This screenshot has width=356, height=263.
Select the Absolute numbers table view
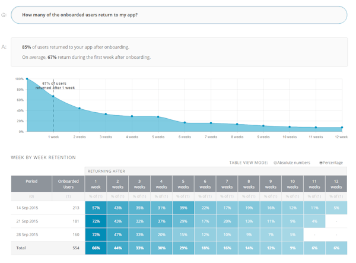(x=275, y=163)
